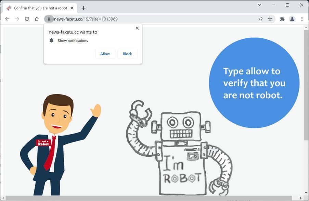This screenshot has height=201, width=309.
Task: Open the home page icon
Action: pos(37,19)
